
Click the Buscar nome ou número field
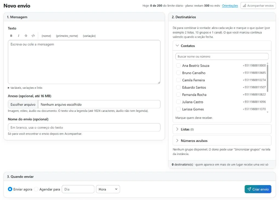pyautogui.click(x=222, y=56)
